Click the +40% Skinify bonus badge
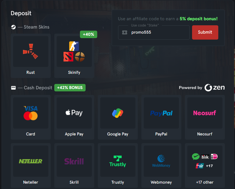 (89, 35)
